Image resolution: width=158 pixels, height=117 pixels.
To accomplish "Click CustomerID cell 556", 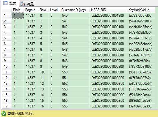I will (75, 106).
